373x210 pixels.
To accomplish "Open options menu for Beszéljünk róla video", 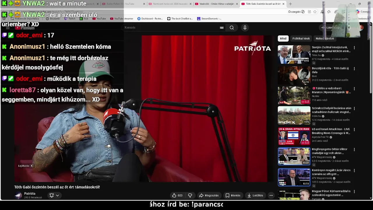I will coord(354,69).
